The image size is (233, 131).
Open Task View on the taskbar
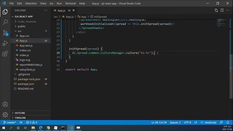click(25, 128)
